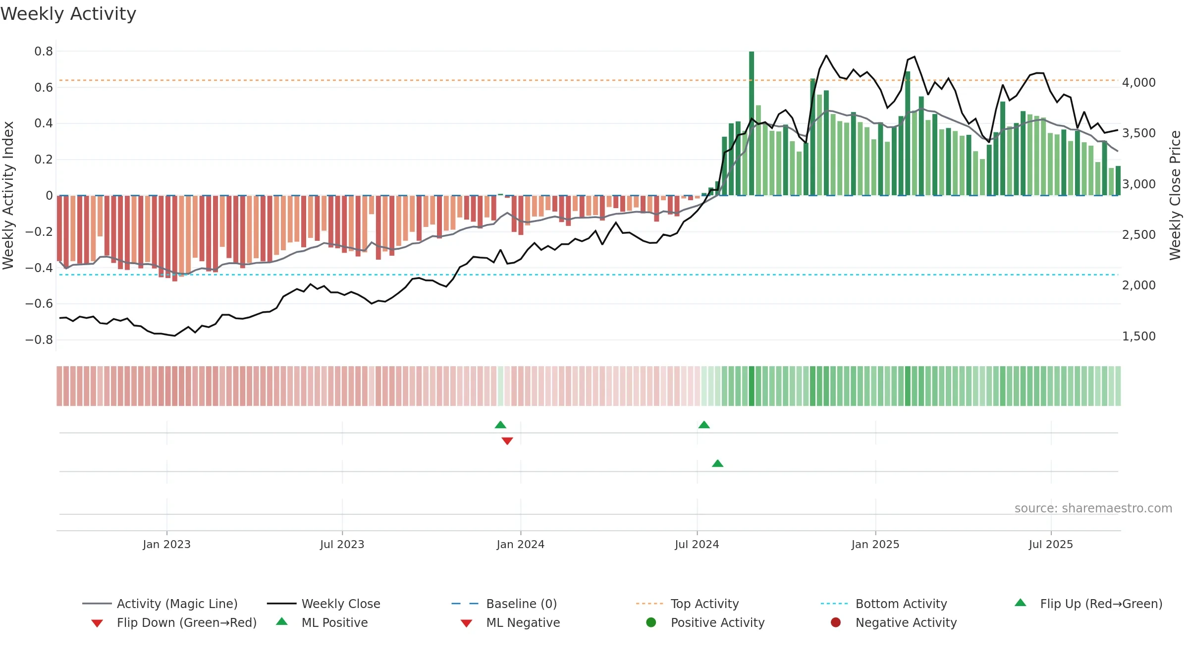Click the Jan 2025 x-axis label
This screenshot has width=1189, height=669.
875,544
